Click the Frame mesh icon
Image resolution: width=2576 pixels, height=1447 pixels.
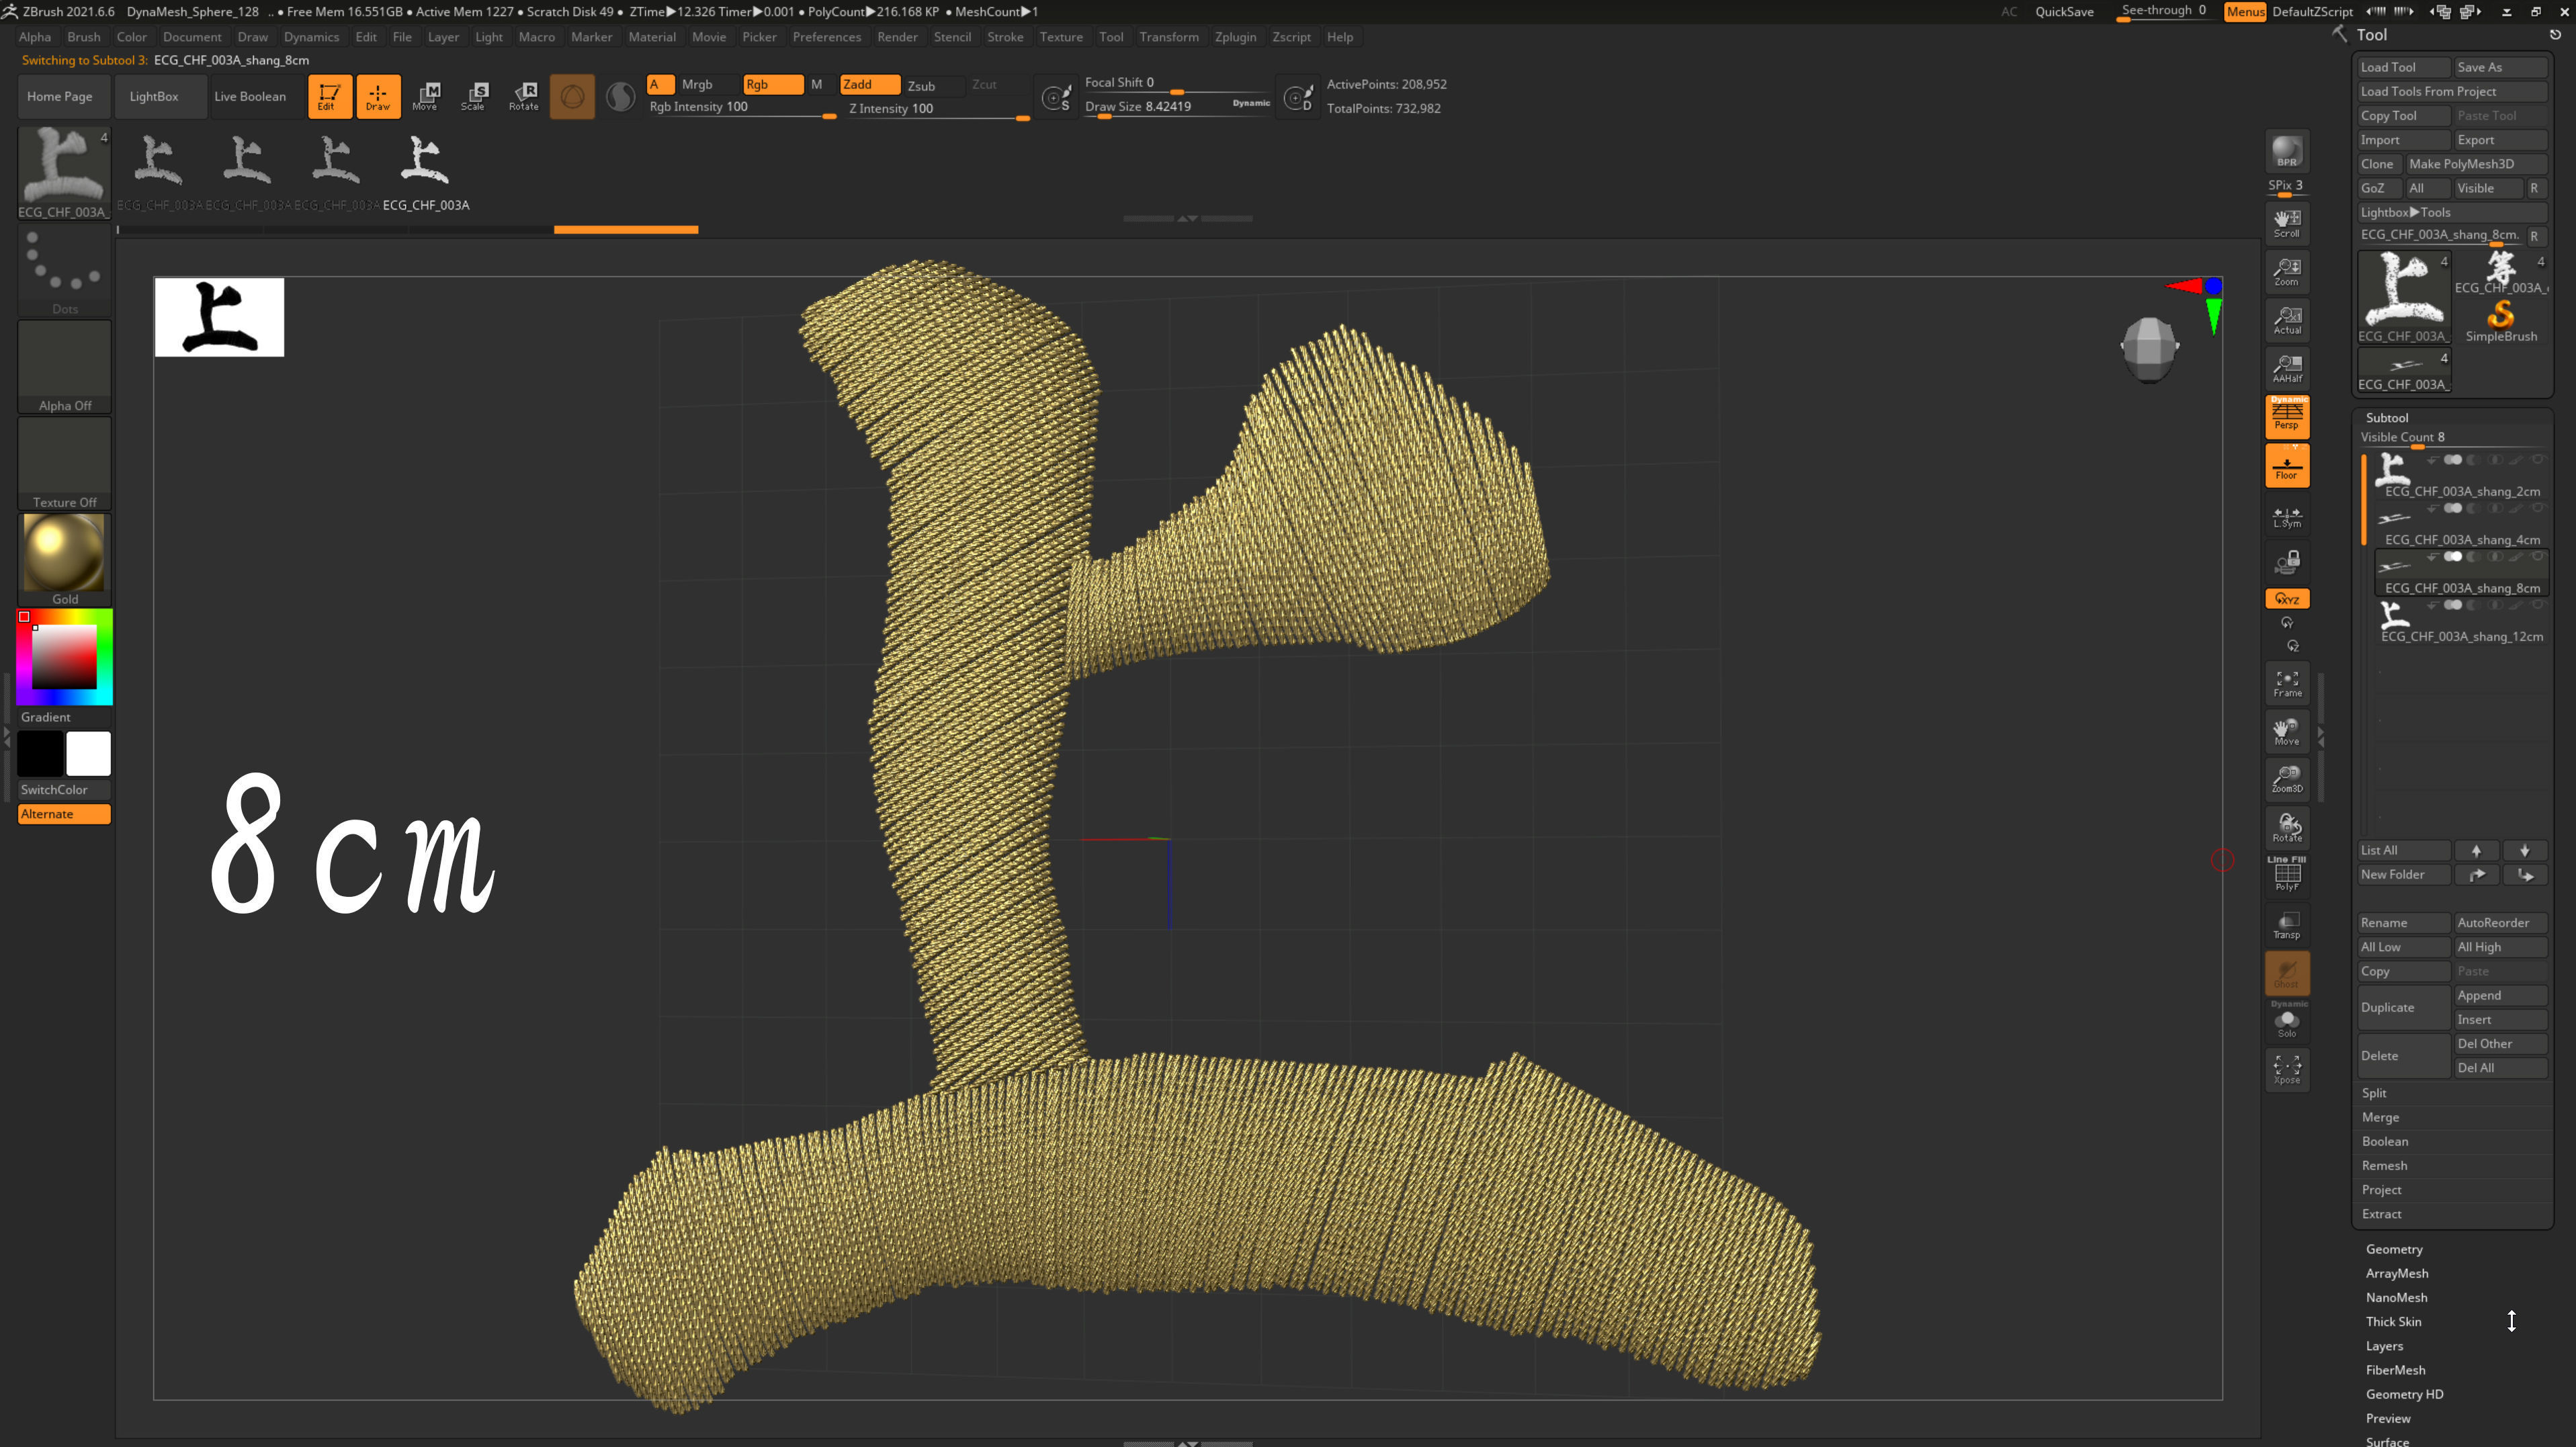point(2286,684)
